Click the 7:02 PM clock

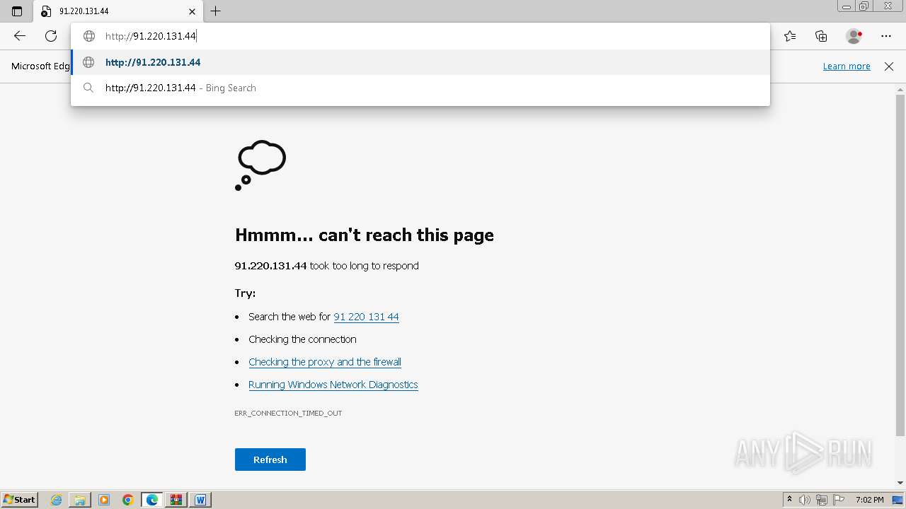pyautogui.click(x=870, y=500)
